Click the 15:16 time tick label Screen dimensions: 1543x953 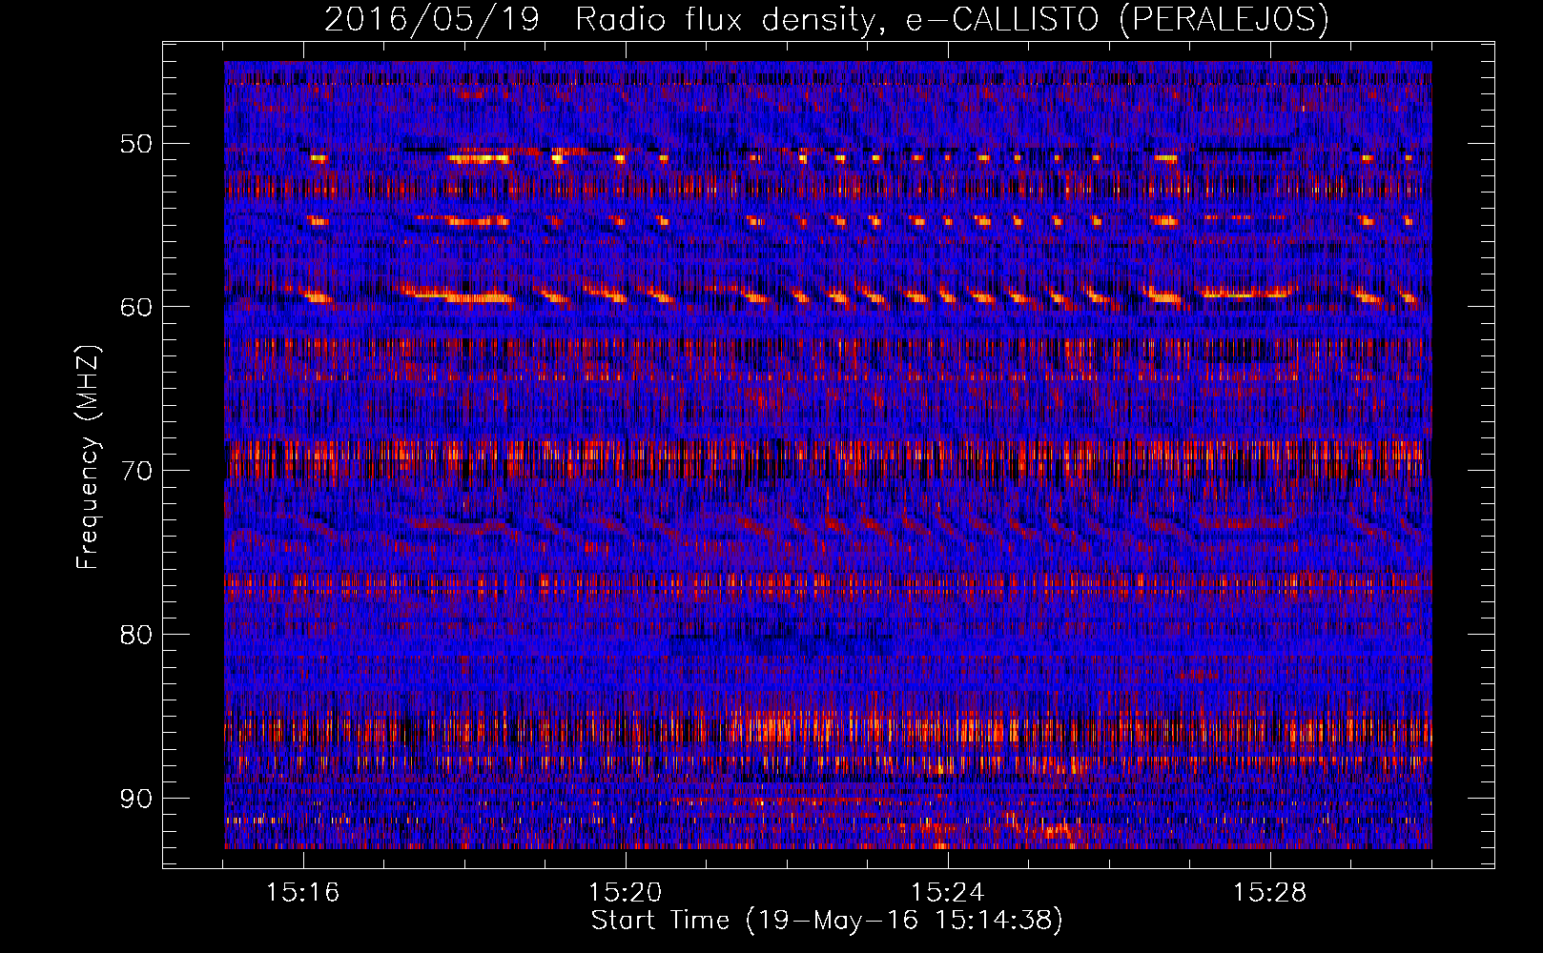tap(303, 893)
